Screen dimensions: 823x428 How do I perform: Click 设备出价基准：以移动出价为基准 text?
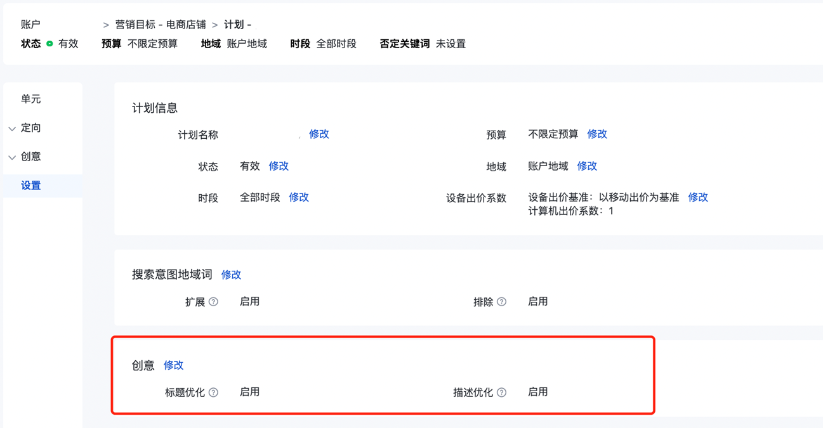pyautogui.click(x=603, y=197)
